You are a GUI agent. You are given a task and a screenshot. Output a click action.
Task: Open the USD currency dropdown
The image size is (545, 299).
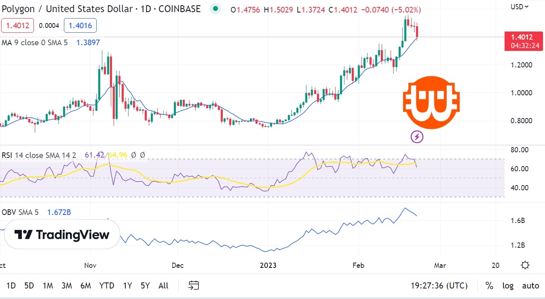(520, 6)
